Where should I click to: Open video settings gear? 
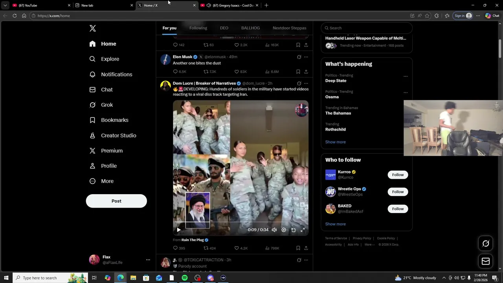pyautogui.click(x=284, y=230)
